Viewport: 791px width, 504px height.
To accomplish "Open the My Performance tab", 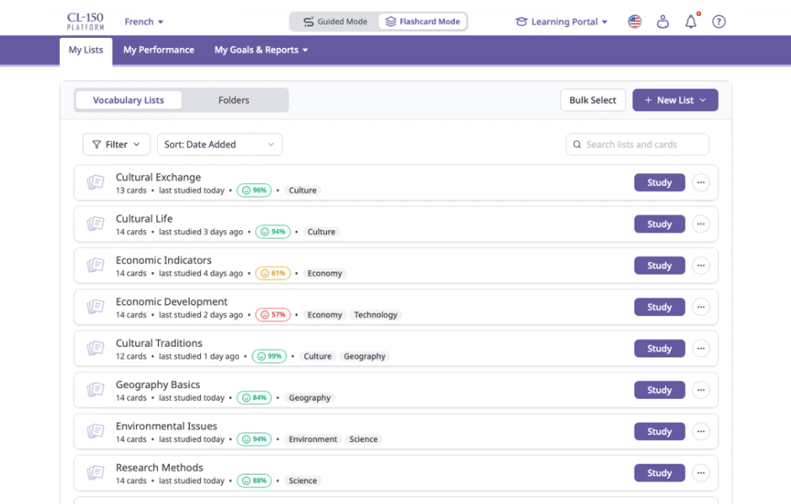I will pos(159,50).
